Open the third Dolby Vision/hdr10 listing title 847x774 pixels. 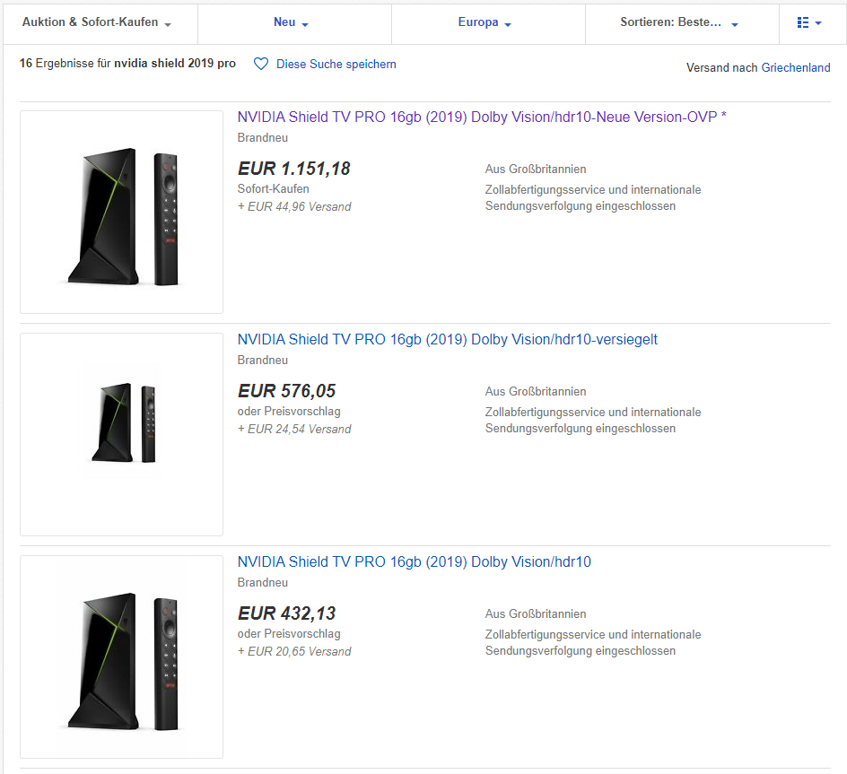pyautogui.click(x=415, y=561)
